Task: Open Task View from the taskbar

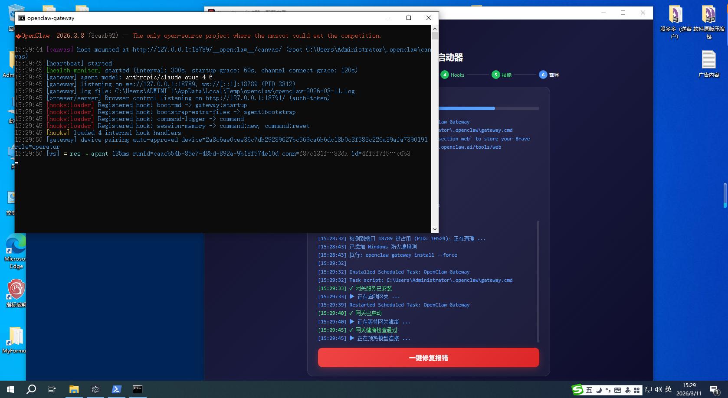Action: tap(52, 389)
